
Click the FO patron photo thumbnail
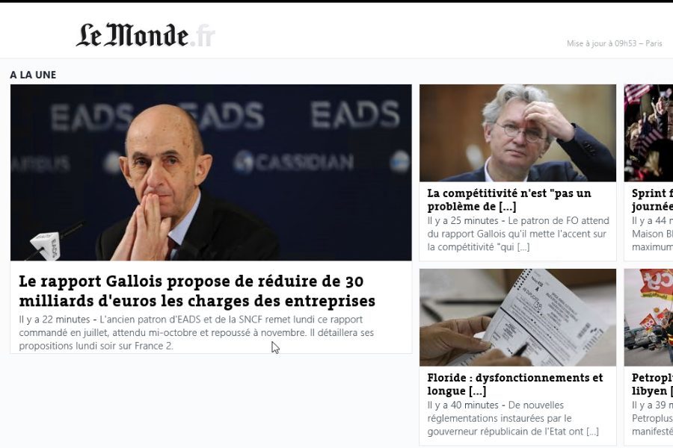517,133
